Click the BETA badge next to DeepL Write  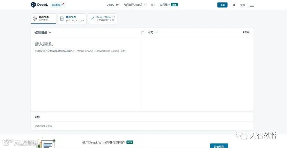click(130, 142)
